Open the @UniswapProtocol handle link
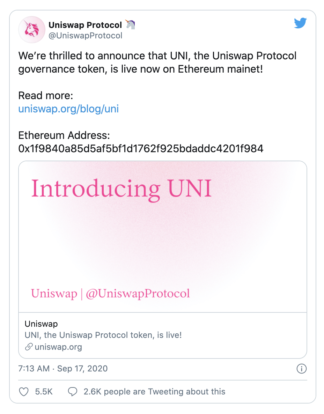 tap(85, 36)
